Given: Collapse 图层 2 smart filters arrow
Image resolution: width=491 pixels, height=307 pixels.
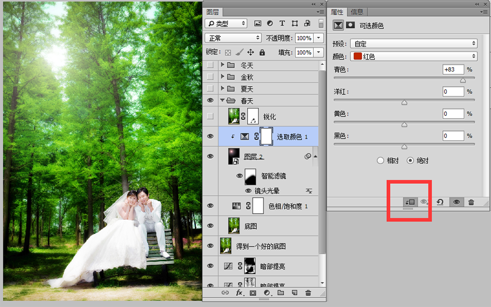Looking at the screenshot, I should point(315,156).
